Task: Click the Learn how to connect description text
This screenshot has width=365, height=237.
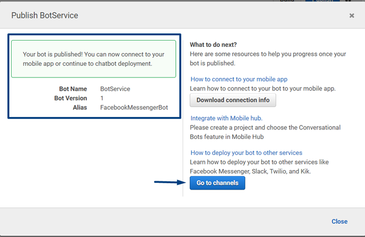Action: tap(263, 89)
